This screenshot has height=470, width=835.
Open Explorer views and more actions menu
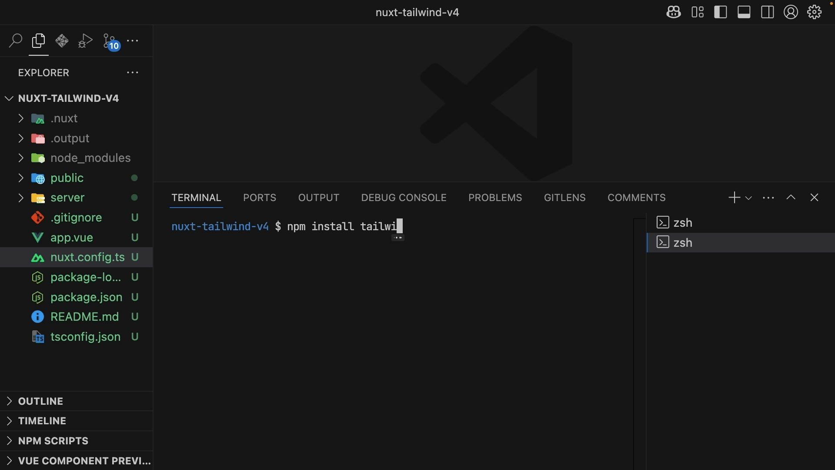[x=133, y=73]
